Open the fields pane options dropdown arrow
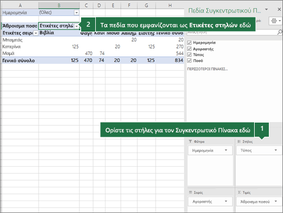 coord(266,9)
